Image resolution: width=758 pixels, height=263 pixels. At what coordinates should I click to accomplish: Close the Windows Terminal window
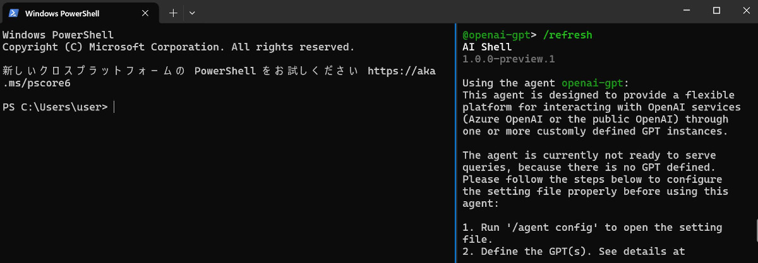(743, 11)
